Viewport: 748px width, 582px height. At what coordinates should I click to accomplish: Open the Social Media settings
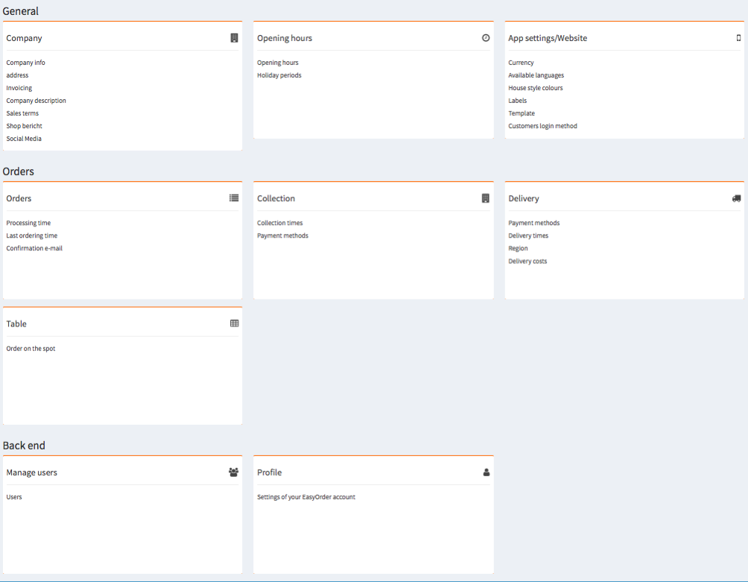pyautogui.click(x=23, y=139)
